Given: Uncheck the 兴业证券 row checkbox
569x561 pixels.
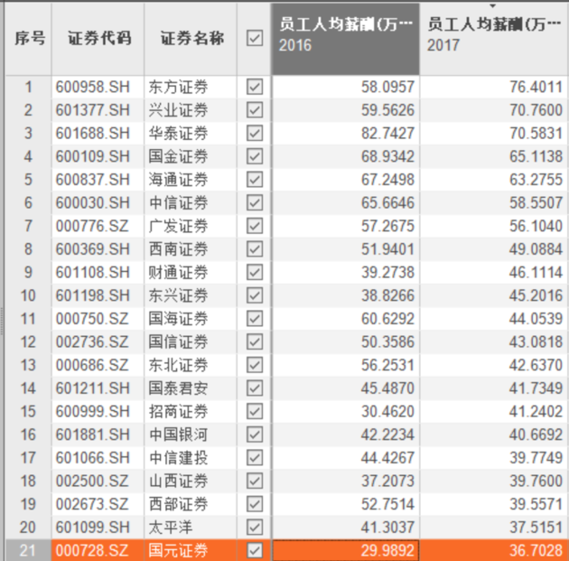Looking at the screenshot, I should tap(255, 110).
